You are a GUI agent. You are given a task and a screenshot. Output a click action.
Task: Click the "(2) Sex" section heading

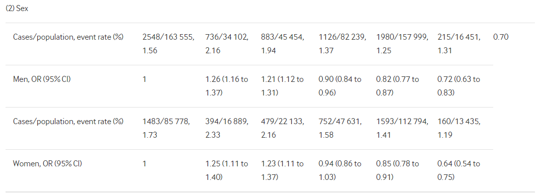(17, 9)
